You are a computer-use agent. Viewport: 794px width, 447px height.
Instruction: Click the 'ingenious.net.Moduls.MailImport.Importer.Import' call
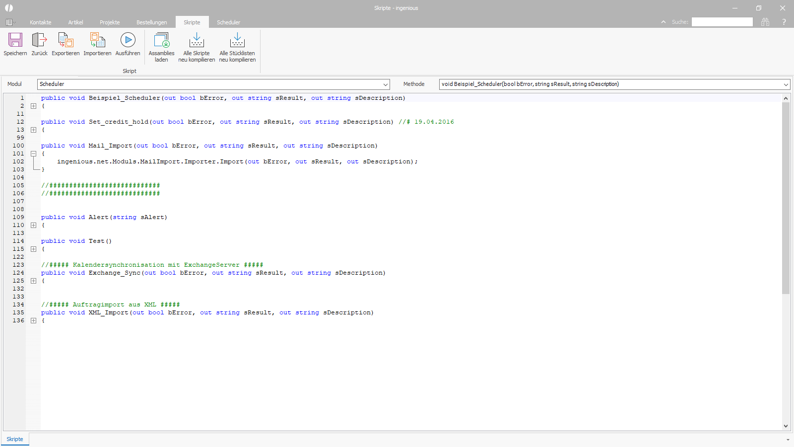point(150,161)
